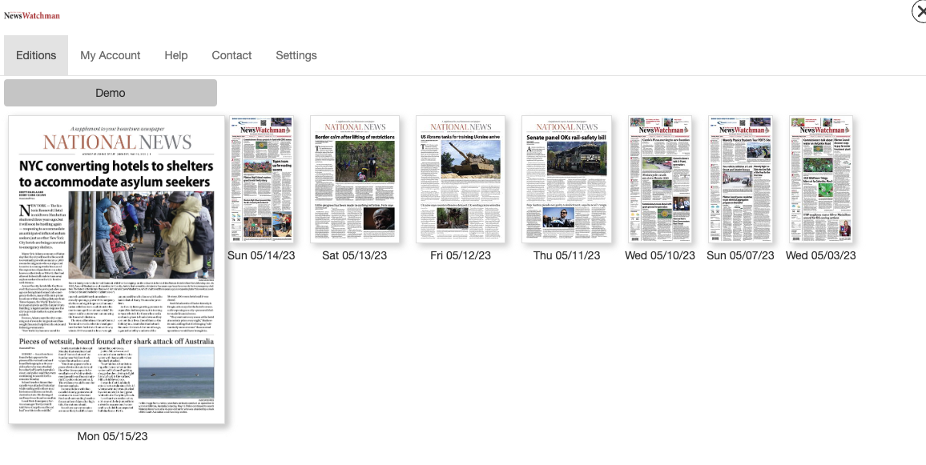This screenshot has width=926, height=465.
Task: Open the Fri 05/12/23 edition thumbnail
Action: pos(461,179)
